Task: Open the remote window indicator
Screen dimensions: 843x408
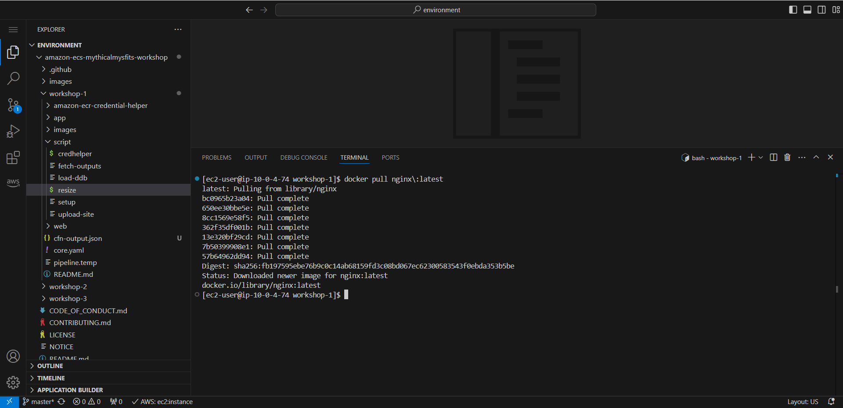Action: pos(9,402)
